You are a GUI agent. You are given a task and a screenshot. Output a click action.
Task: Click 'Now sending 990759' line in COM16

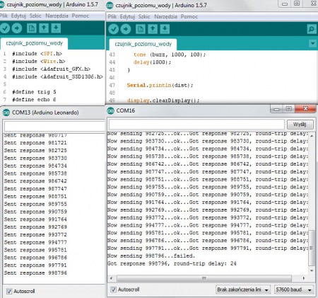tap(207, 195)
